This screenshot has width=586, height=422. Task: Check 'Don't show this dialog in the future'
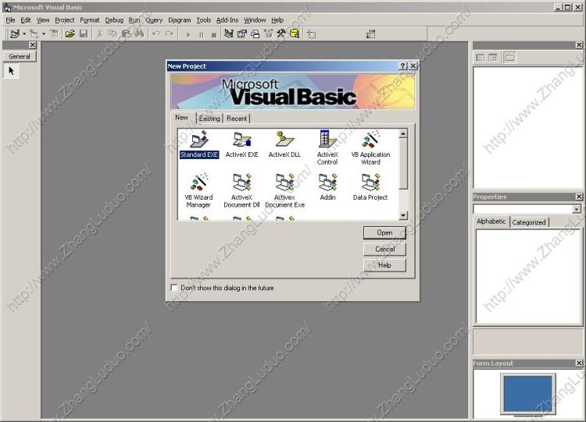tap(174, 288)
